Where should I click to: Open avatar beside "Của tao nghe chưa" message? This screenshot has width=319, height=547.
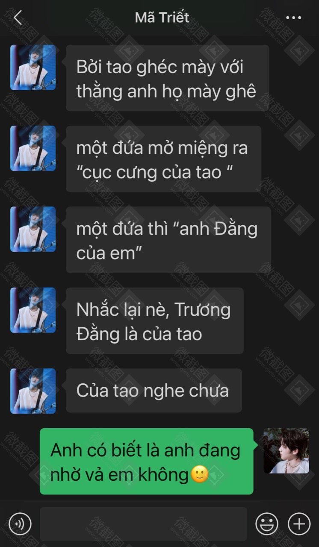[33, 391]
